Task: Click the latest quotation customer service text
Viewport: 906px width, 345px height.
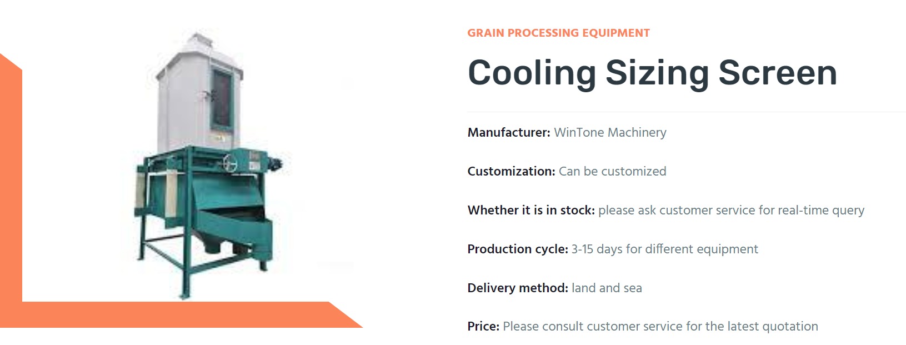Action: coord(660,327)
